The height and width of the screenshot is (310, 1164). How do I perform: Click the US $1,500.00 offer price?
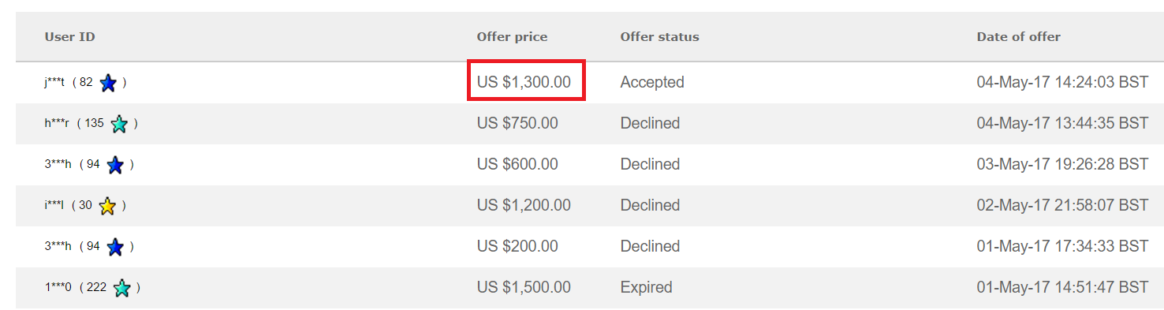pos(524,287)
